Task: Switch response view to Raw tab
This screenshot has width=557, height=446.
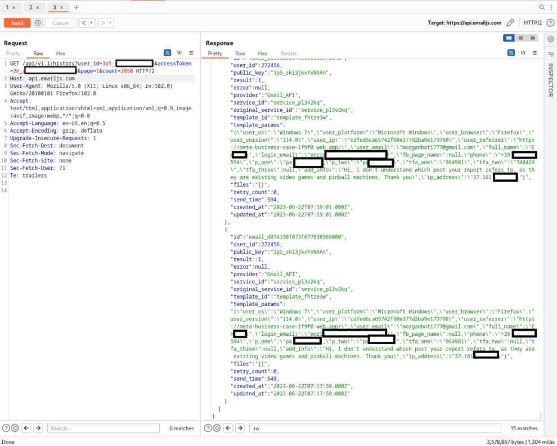Action: coord(240,53)
